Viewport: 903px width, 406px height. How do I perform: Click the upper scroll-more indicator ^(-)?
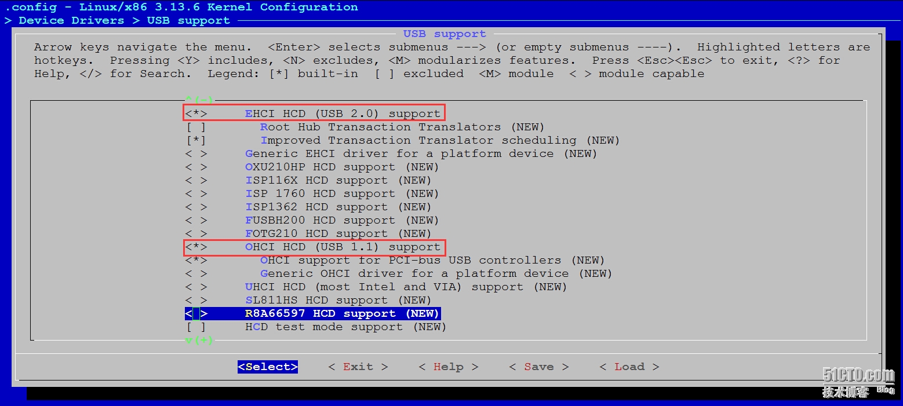point(200,99)
